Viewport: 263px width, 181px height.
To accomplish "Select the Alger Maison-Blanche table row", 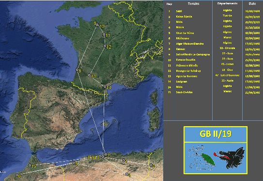I will point(213,44).
